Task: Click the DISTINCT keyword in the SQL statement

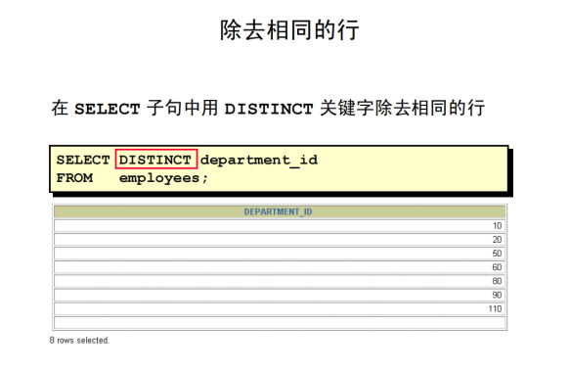Action: (x=155, y=160)
